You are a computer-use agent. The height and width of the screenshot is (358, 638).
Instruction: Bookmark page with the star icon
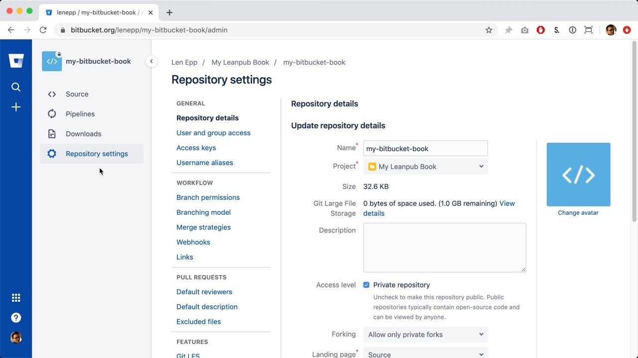pos(488,30)
